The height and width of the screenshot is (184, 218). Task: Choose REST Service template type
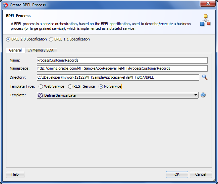coord(70,86)
